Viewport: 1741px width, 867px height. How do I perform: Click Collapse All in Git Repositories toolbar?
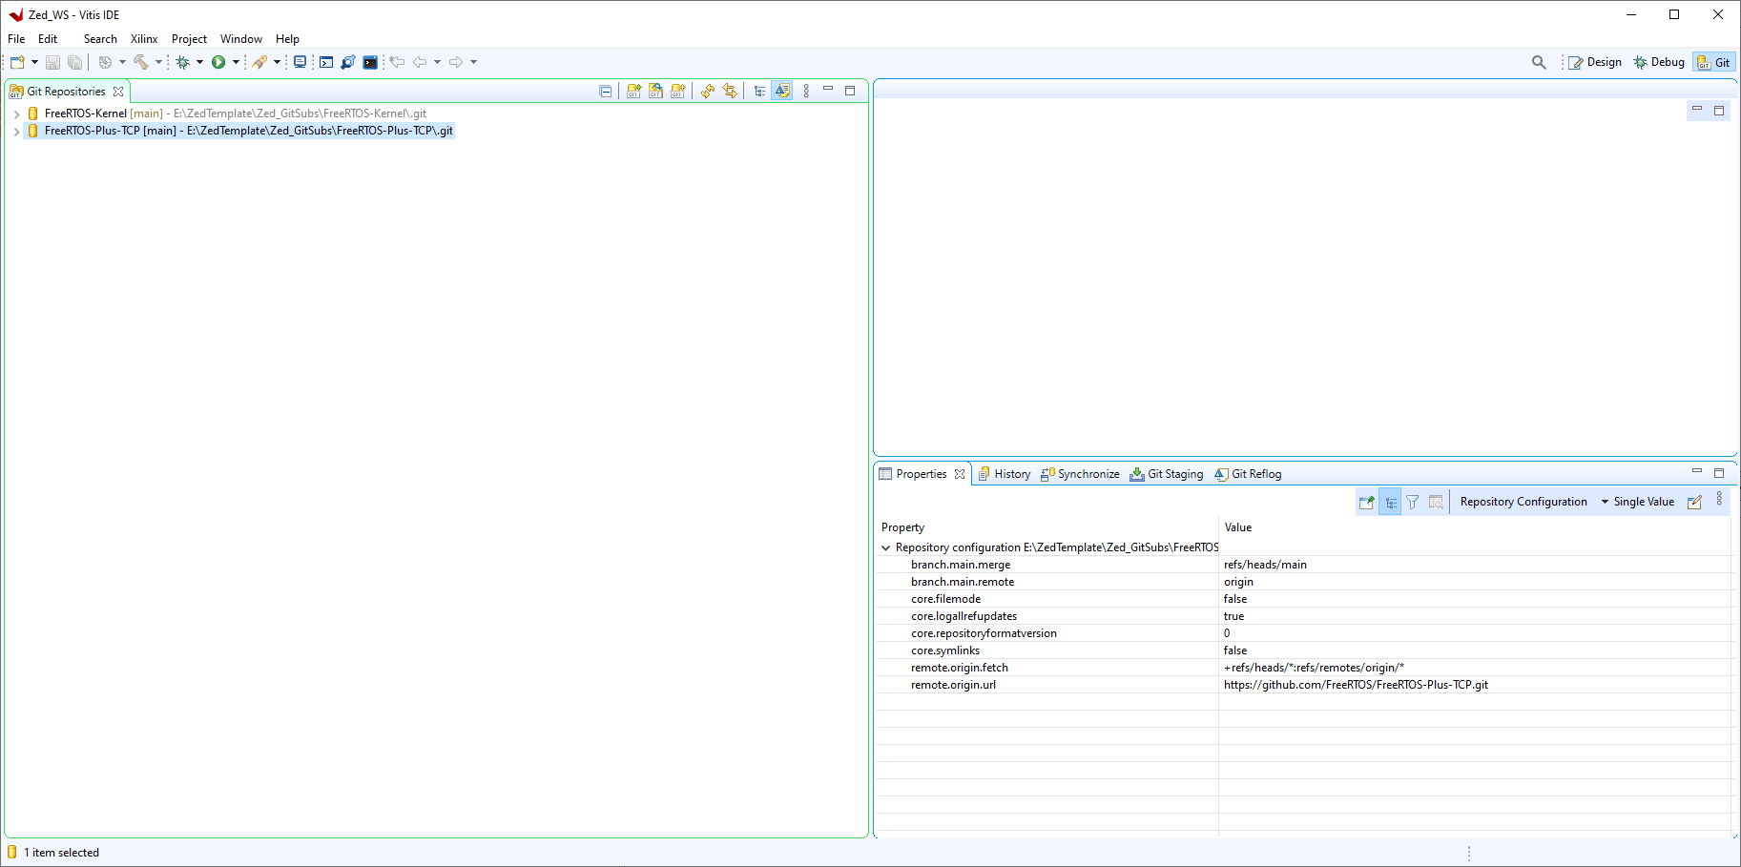tap(605, 91)
